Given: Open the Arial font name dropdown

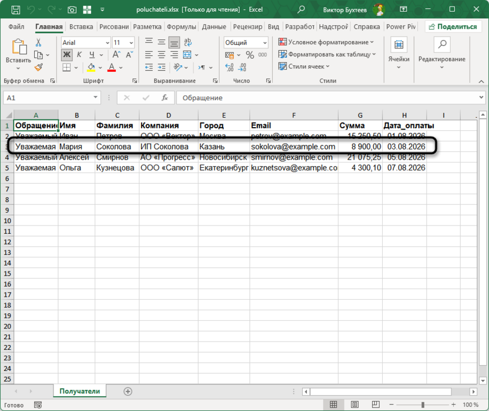Looking at the screenshot, I should pos(108,43).
